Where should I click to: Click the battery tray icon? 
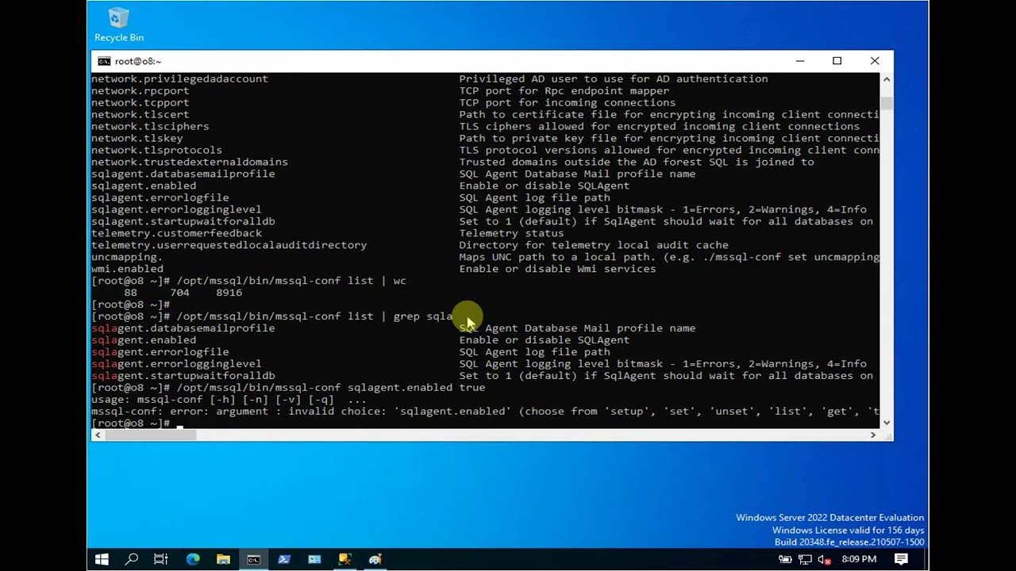[x=785, y=559]
